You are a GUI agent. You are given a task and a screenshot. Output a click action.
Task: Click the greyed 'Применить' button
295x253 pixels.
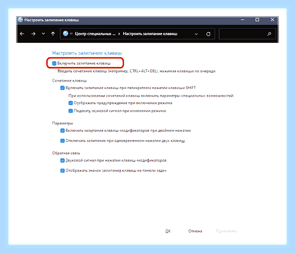pos(226,231)
